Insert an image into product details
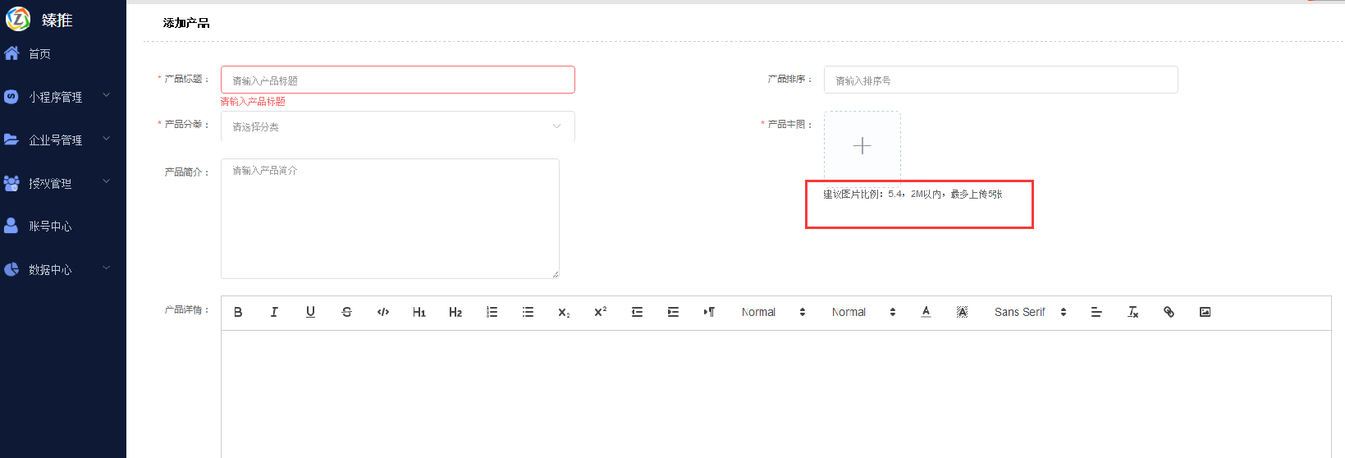 (x=1205, y=312)
